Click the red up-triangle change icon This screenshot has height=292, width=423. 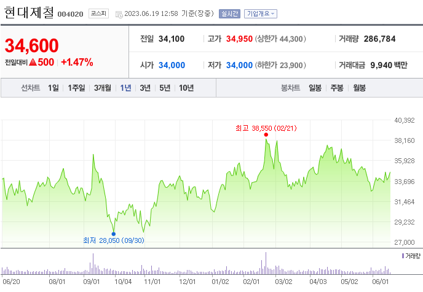(33, 62)
